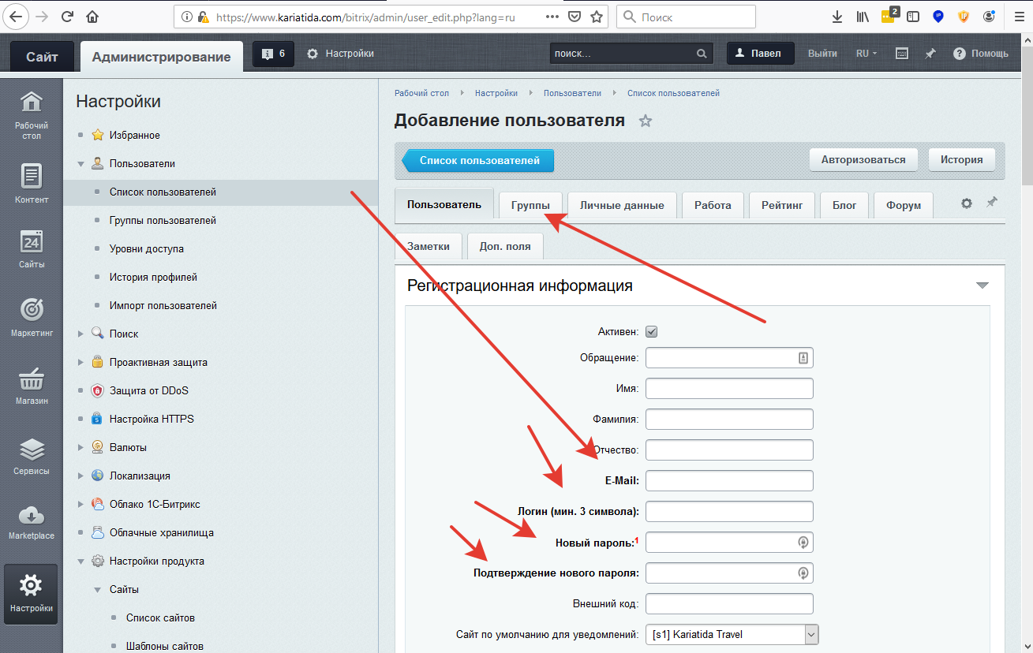Expand the Поиск tree section
This screenshot has height=653, width=1033.
(81, 334)
